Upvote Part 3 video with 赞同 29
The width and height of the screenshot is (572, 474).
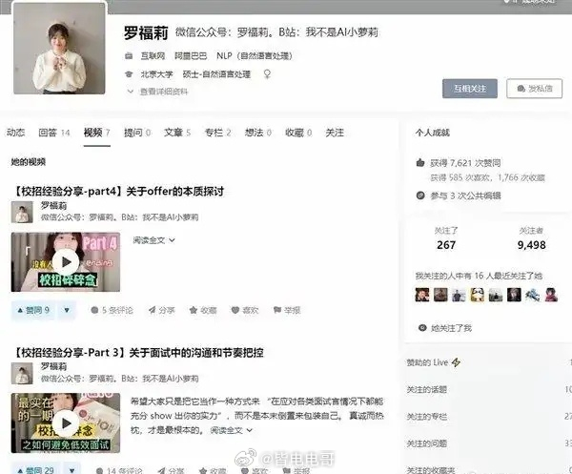(x=36, y=470)
